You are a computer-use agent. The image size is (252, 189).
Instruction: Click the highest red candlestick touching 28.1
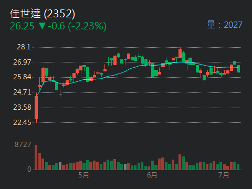click(x=180, y=54)
